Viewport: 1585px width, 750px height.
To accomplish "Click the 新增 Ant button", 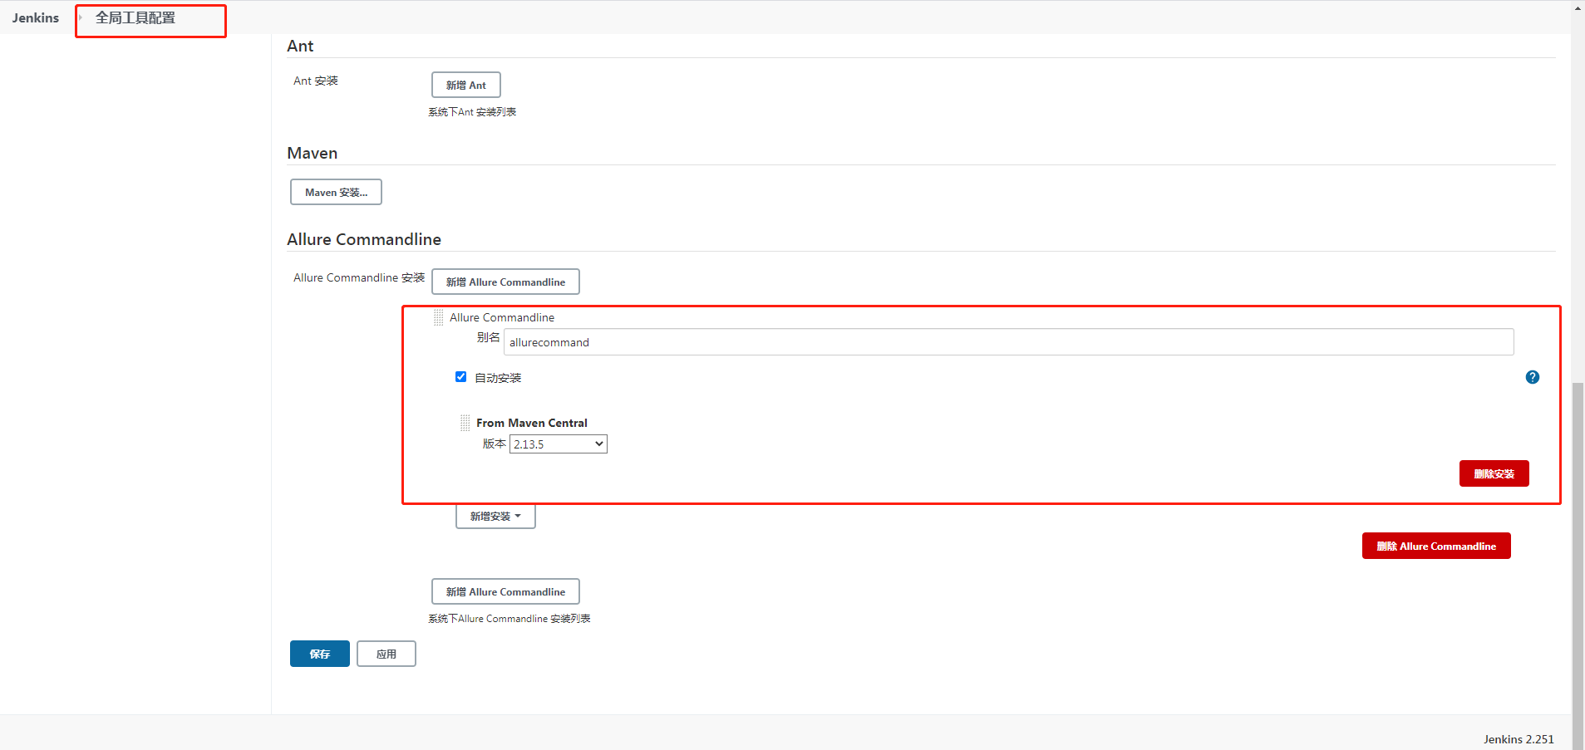I will point(466,85).
